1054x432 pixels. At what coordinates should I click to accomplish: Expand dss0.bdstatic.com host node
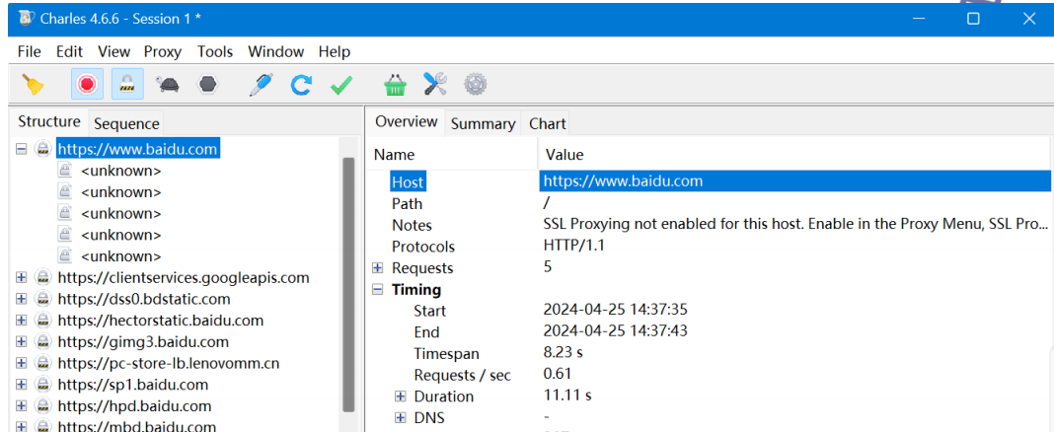(x=22, y=299)
